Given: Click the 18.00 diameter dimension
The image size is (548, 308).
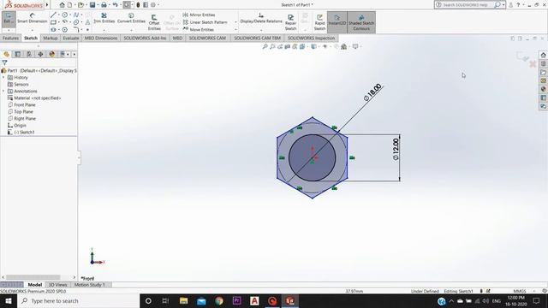Looking at the screenshot, I should point(372,92).
